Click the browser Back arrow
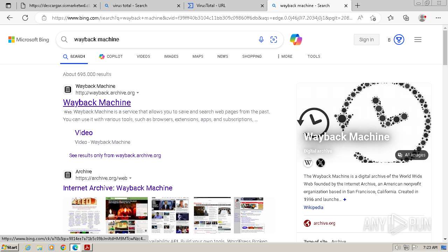Screen dimensions: 448x252 [10, 18]
